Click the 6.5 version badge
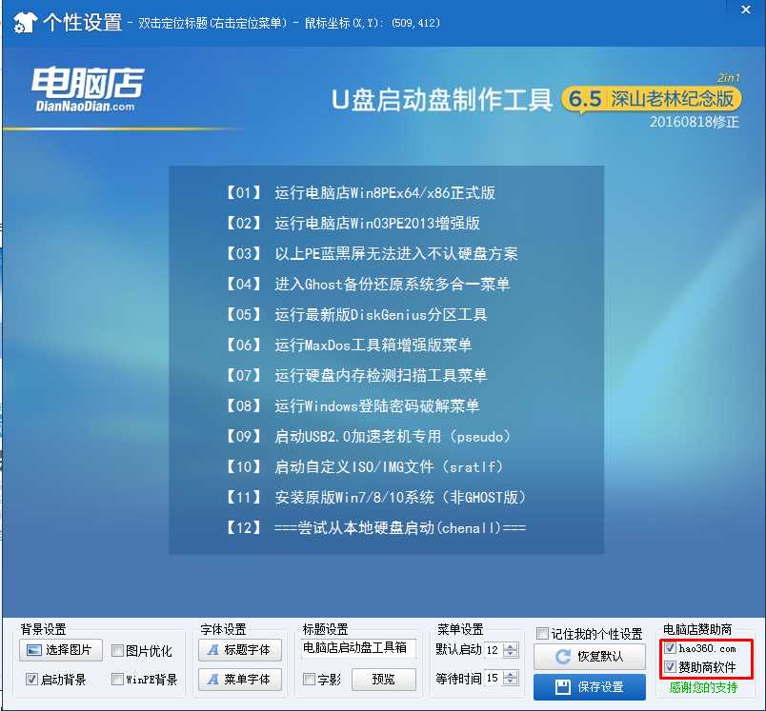766x711 pixels. [585, 96]
